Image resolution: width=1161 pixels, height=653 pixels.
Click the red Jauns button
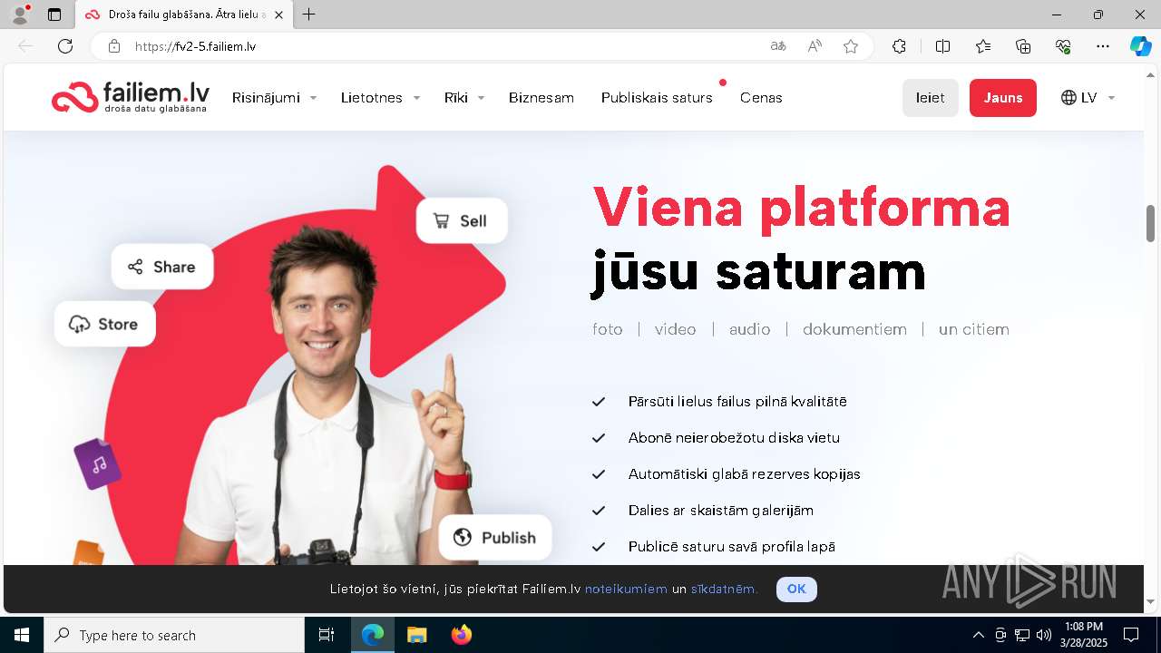point(1003,98)
